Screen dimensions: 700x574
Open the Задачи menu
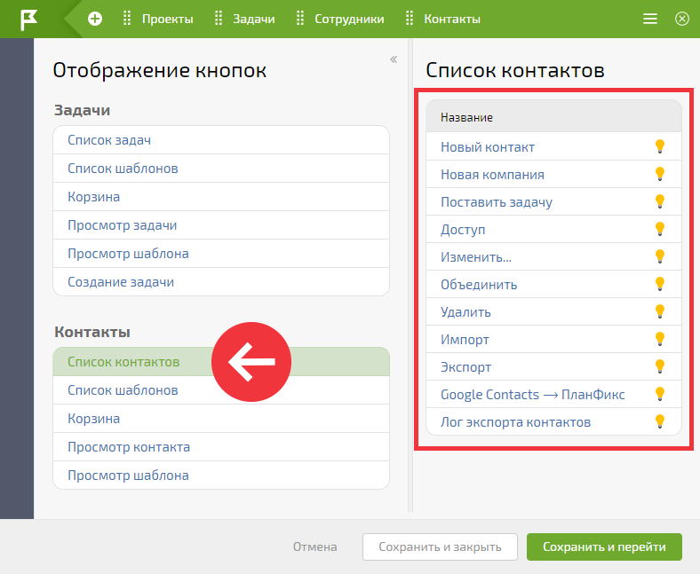point(253,20)
